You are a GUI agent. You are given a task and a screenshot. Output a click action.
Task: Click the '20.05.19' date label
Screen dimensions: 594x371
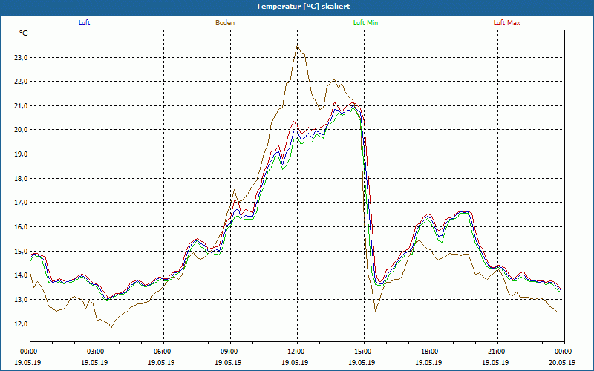(563, 362)
